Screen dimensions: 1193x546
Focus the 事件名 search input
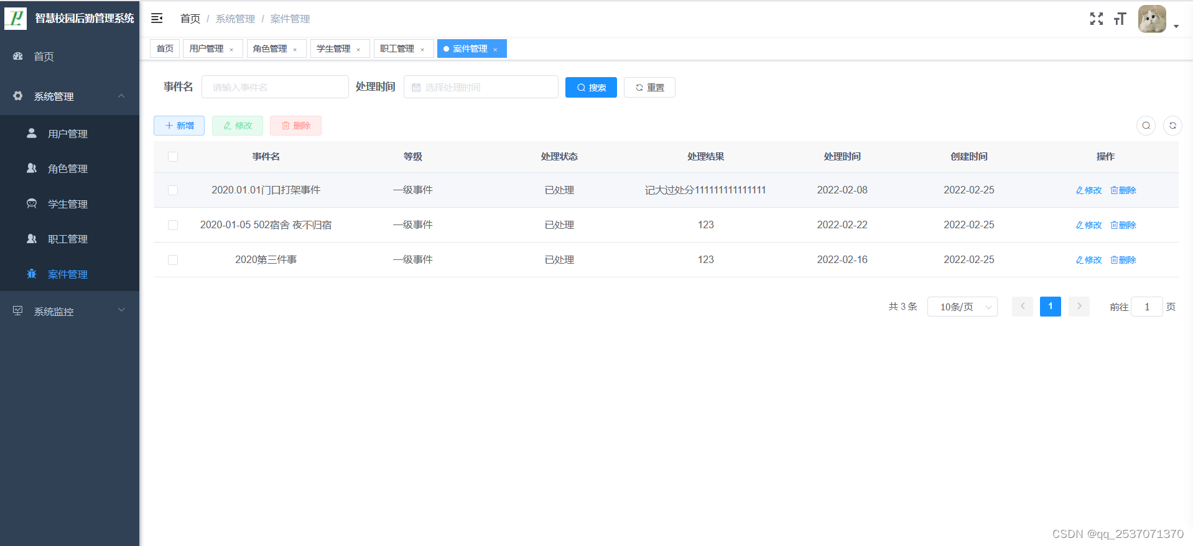pyautogui.click(x=275, y=87)
